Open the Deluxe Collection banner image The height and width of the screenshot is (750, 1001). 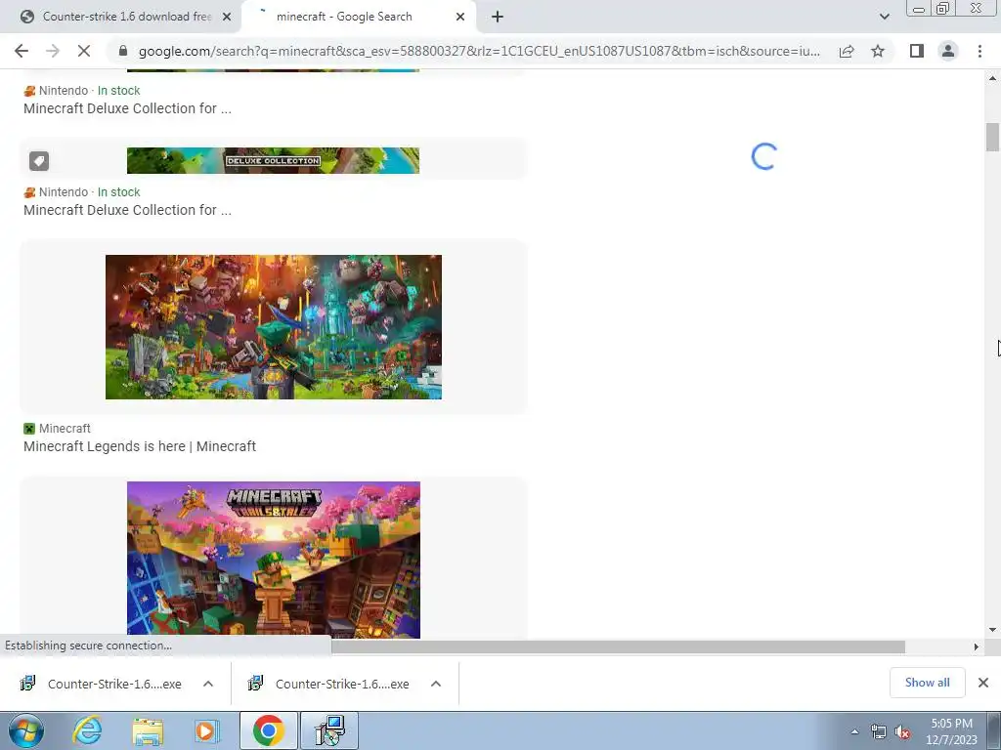(274, 161)
